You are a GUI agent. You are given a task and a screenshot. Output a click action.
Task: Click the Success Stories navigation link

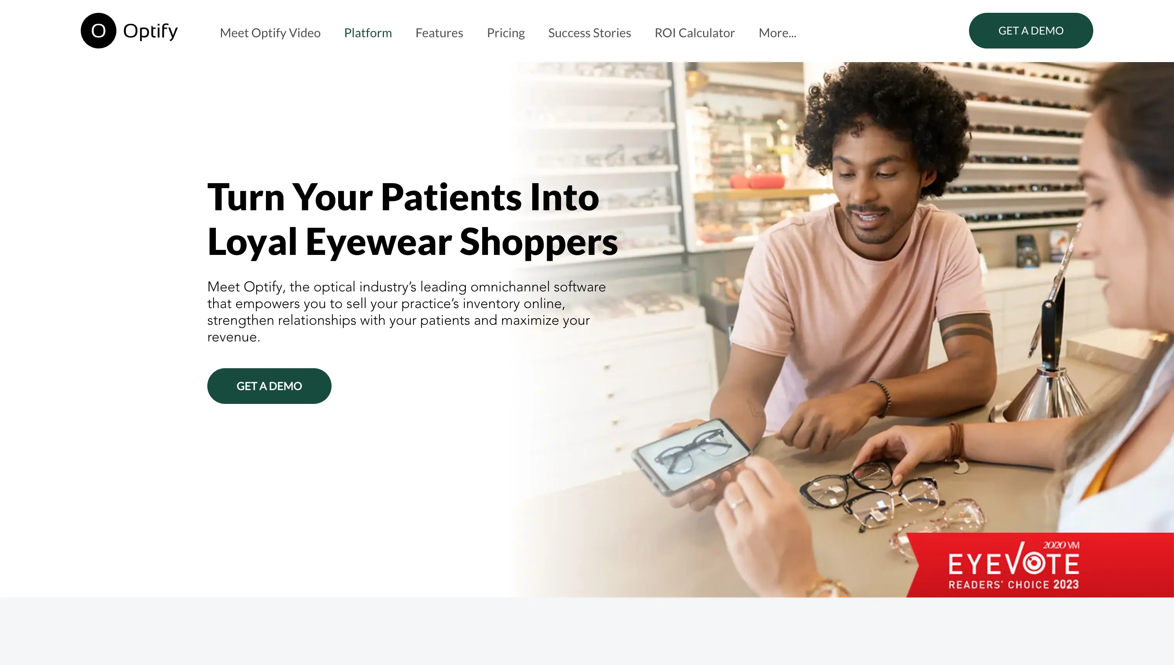click(x=589, y=32)
